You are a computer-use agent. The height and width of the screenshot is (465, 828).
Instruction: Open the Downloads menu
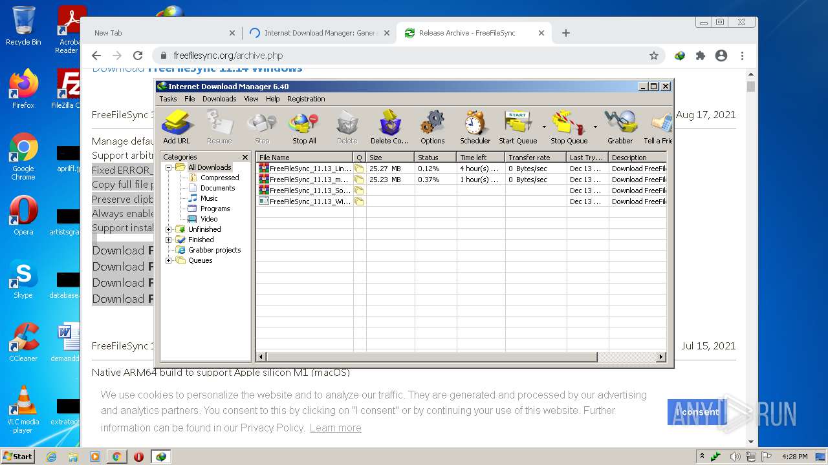[219, 99]
